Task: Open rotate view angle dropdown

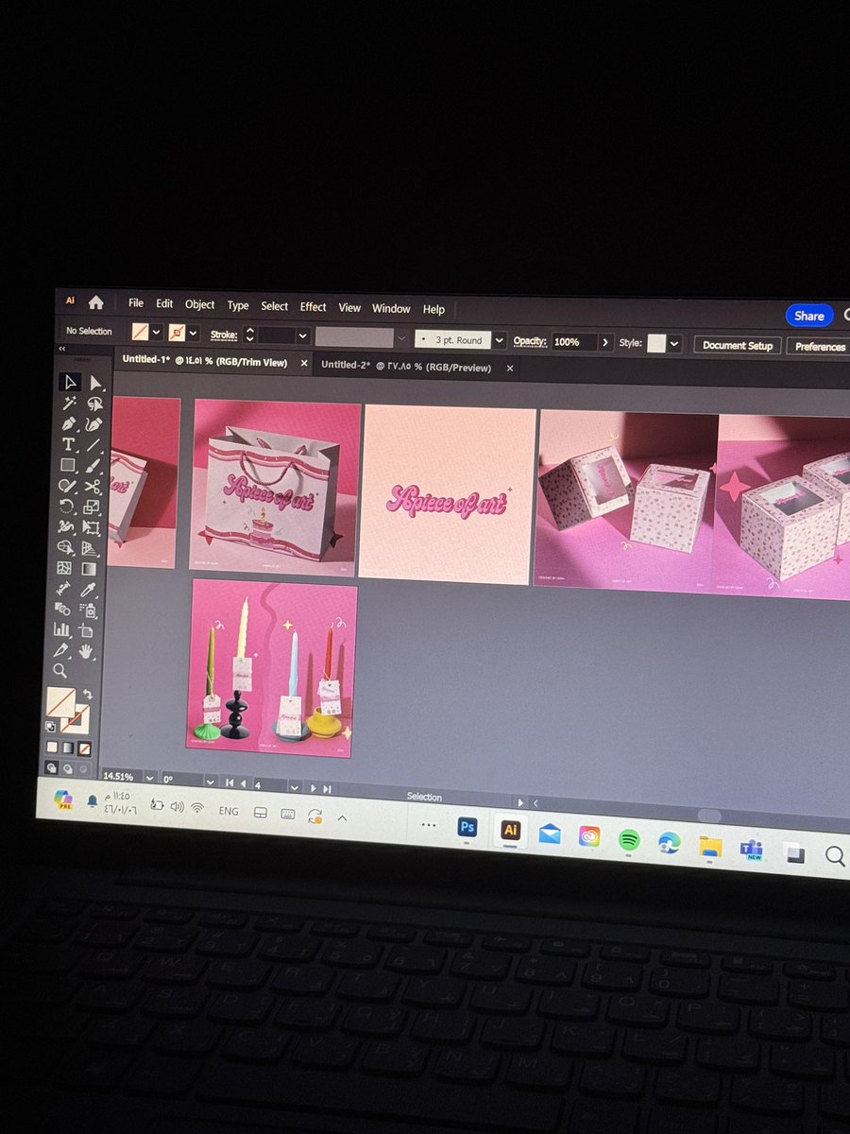Action: [x=211, y=782]
